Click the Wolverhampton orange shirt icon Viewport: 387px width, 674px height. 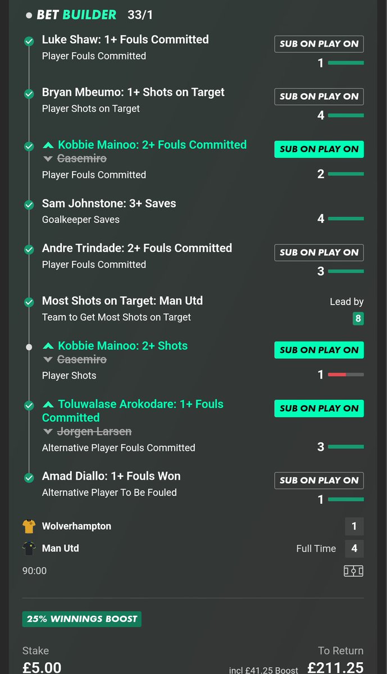point(29,526)
